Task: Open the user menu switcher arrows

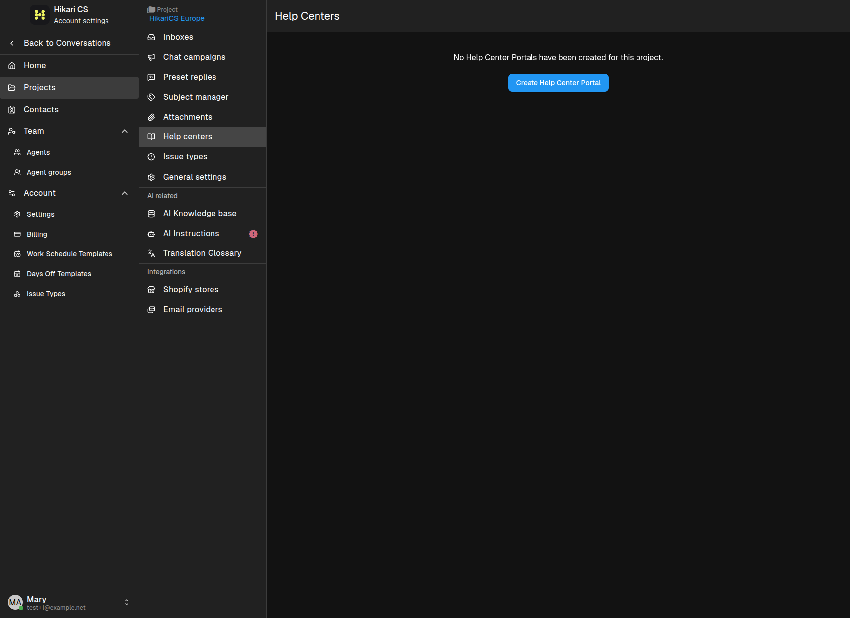Action: 127,602
